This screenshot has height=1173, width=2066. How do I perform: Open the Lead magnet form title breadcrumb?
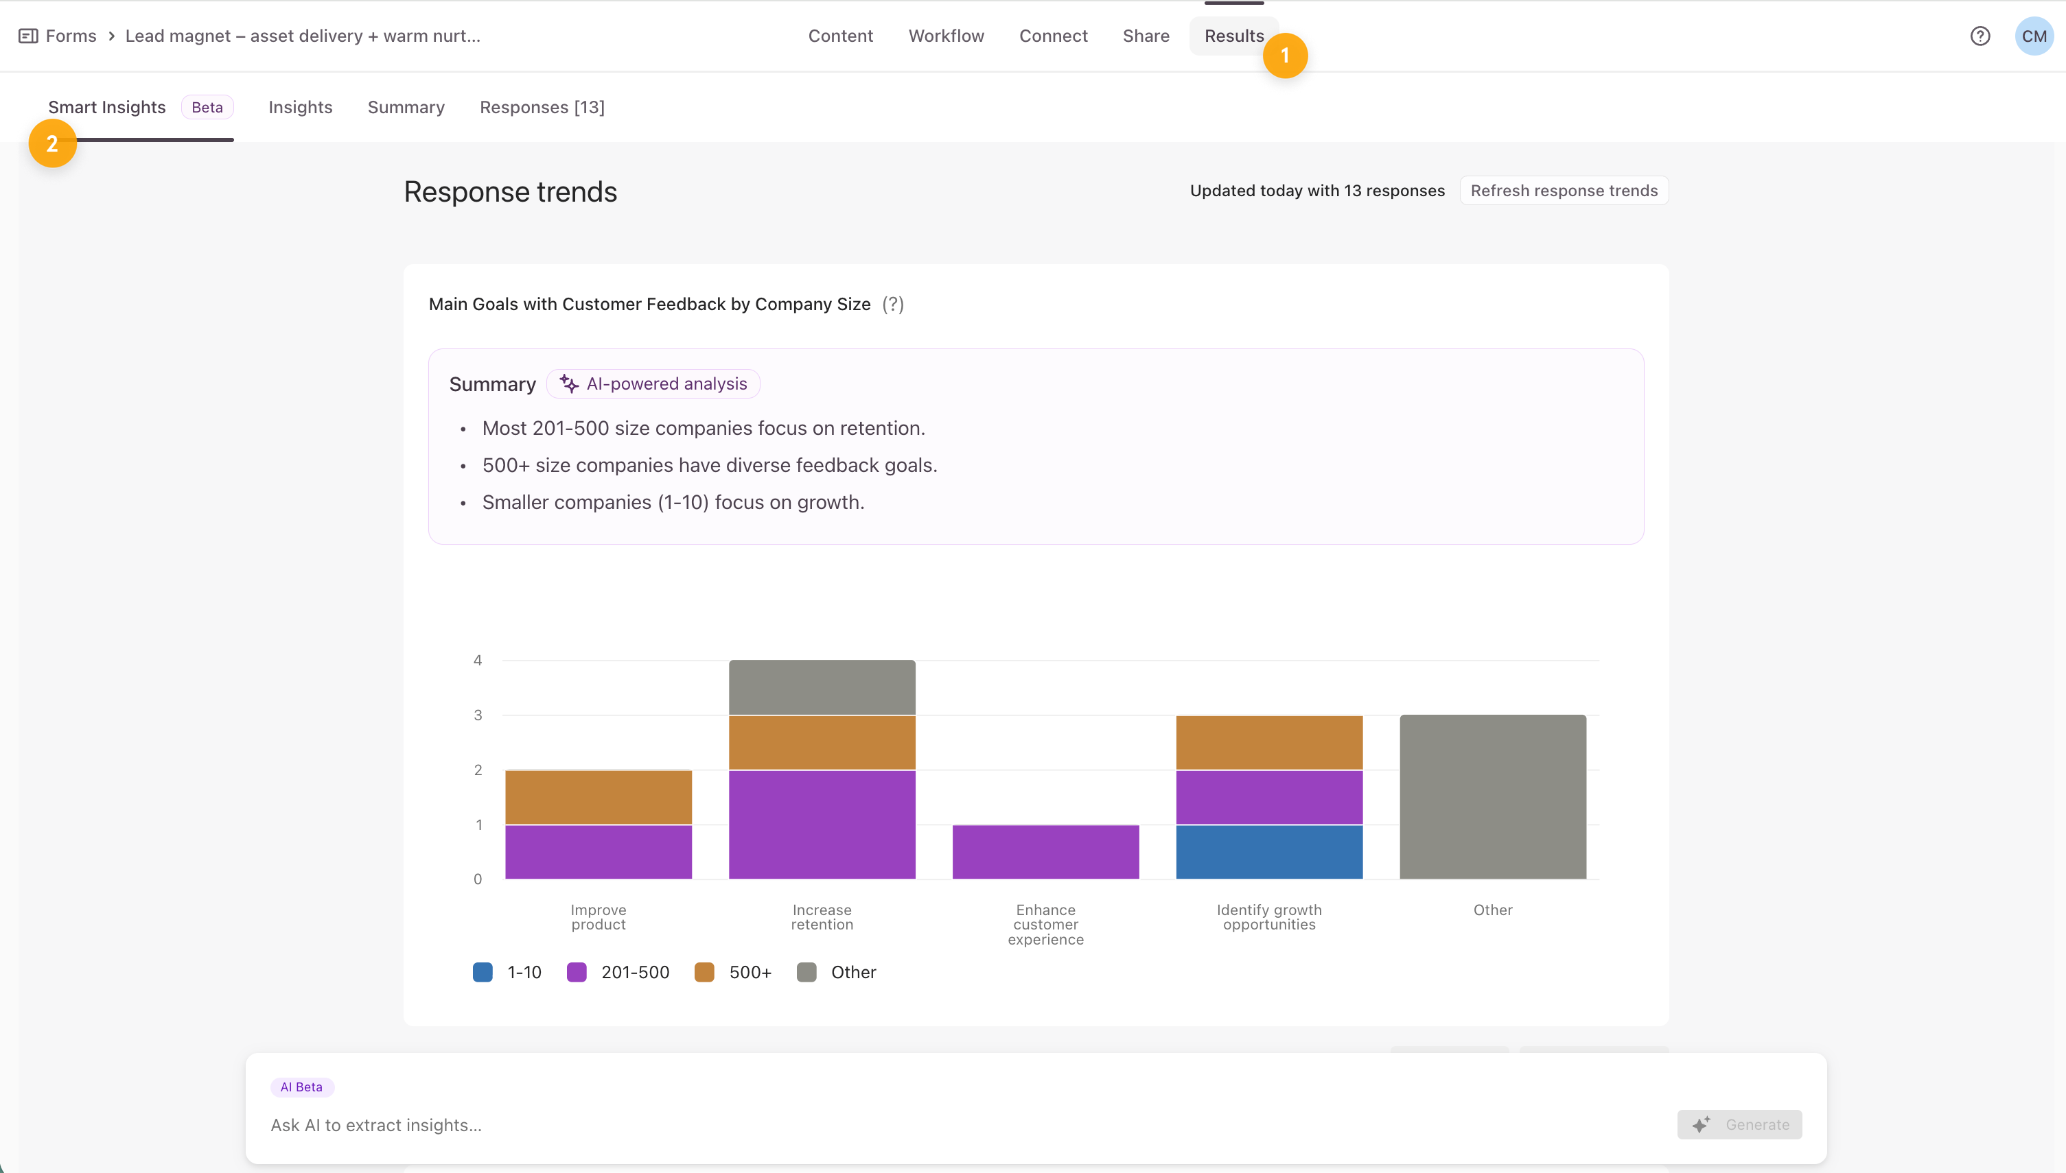[x=302, y=36]
